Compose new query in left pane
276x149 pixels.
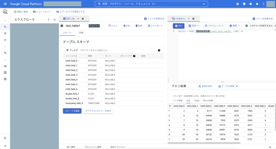point(154,19)
